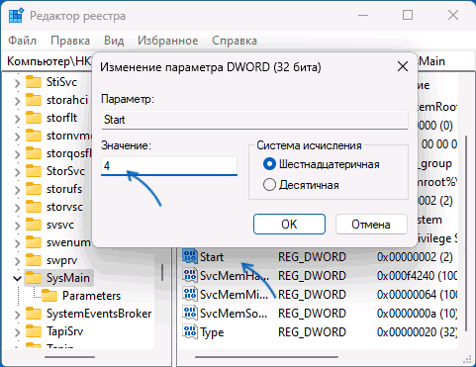
Task: Click data cell 0x00000020 (32)
Action: [417, 332]
